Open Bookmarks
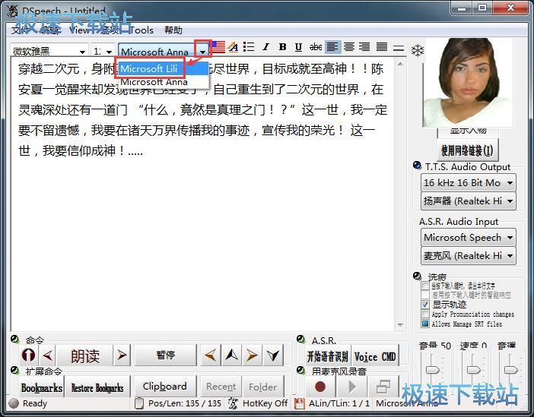Screen dimensions: 534x417 coord(42,387)
